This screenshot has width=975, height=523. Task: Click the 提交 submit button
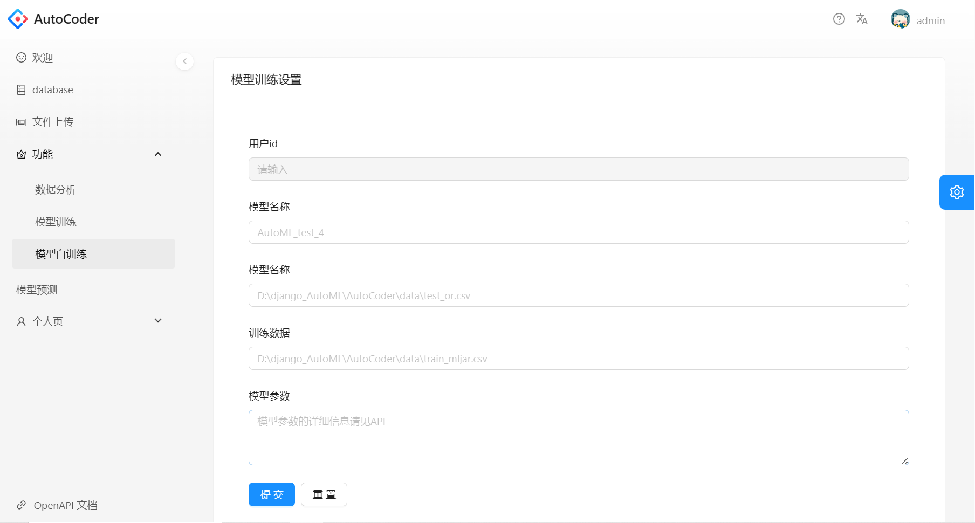272,494
